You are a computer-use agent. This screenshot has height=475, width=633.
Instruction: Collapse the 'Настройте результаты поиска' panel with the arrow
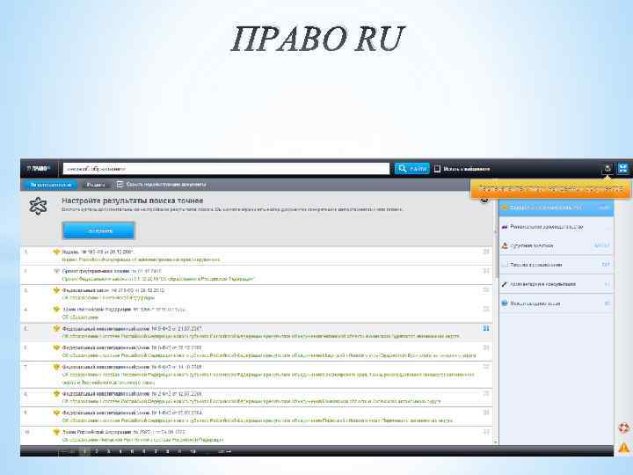[x=484, y=200]
